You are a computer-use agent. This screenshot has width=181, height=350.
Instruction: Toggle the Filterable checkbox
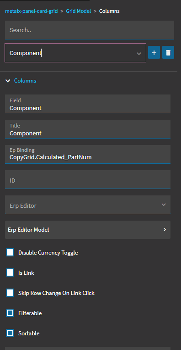10,313
